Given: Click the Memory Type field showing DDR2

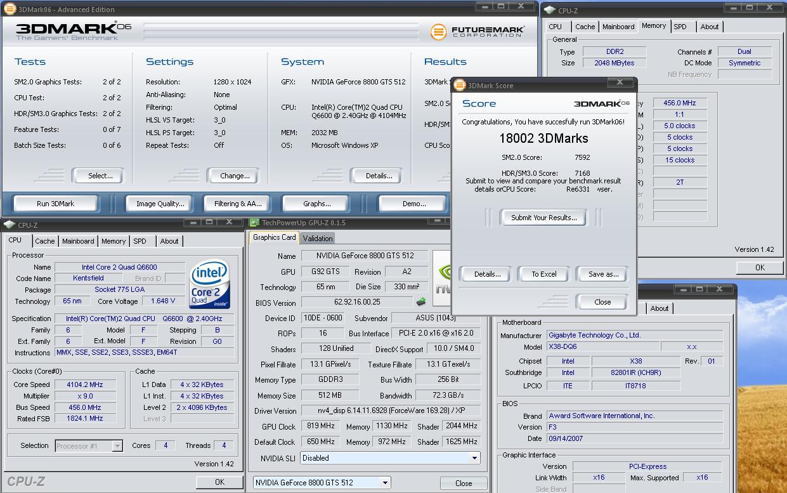Looking at the screenshot, I should pyautogui.click(x=615, y=52).
